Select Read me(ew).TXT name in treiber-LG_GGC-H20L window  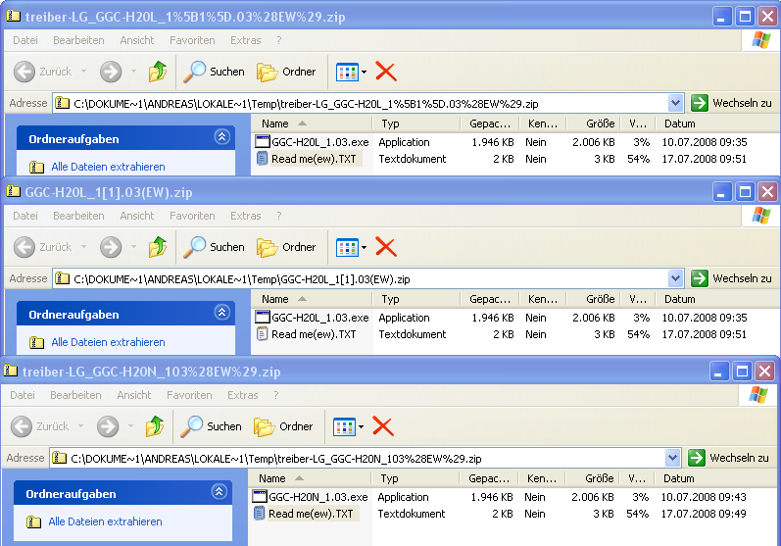(314, 159)
